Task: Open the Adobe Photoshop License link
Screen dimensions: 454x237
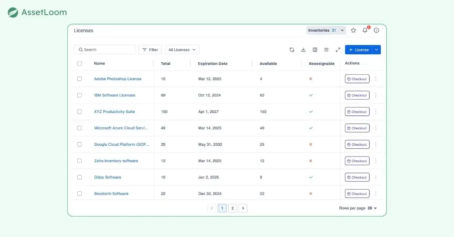Action: pos(118,79)
